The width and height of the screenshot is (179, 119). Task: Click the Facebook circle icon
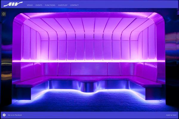coord(4,115)
